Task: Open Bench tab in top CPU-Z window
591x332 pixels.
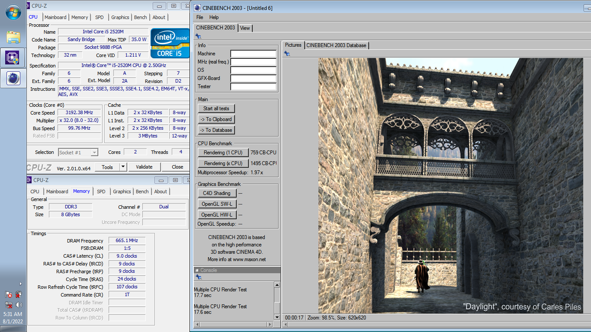Action: click(x=141, y=17)
